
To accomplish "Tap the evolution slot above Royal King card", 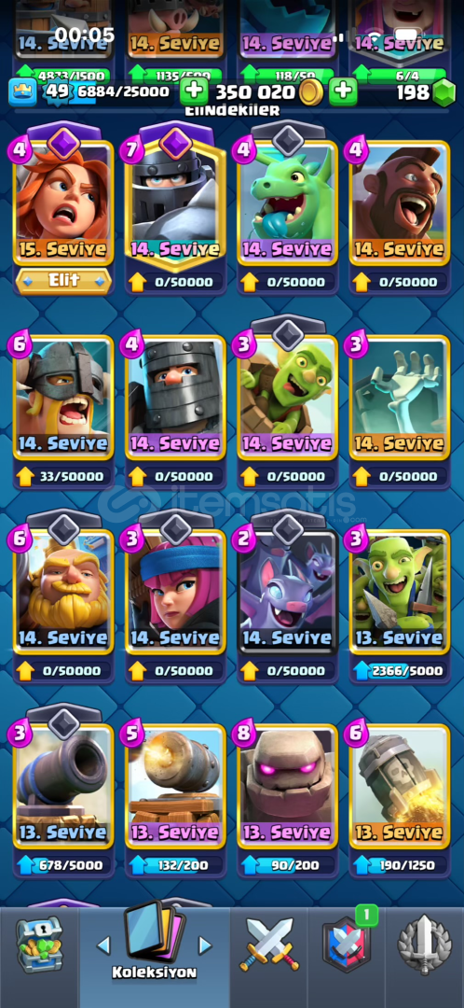I will 63,527.
